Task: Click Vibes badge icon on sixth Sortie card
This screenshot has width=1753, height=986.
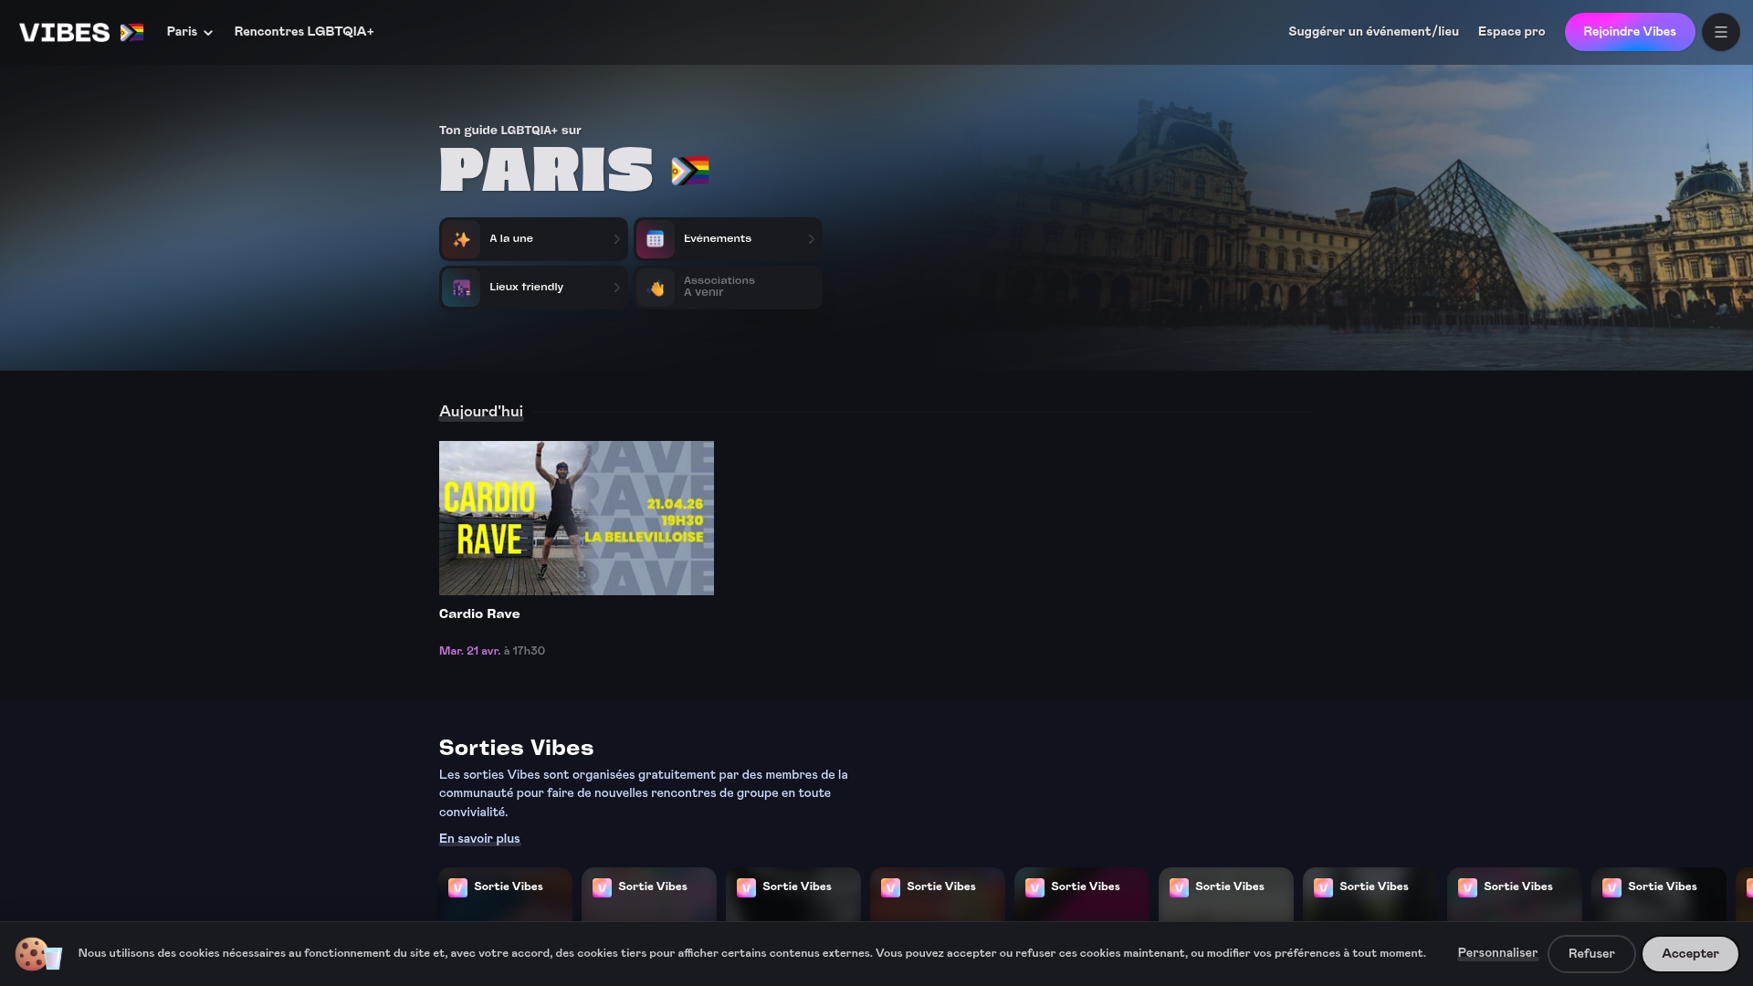Action: pyautogui.click(x=1179, y=887)
